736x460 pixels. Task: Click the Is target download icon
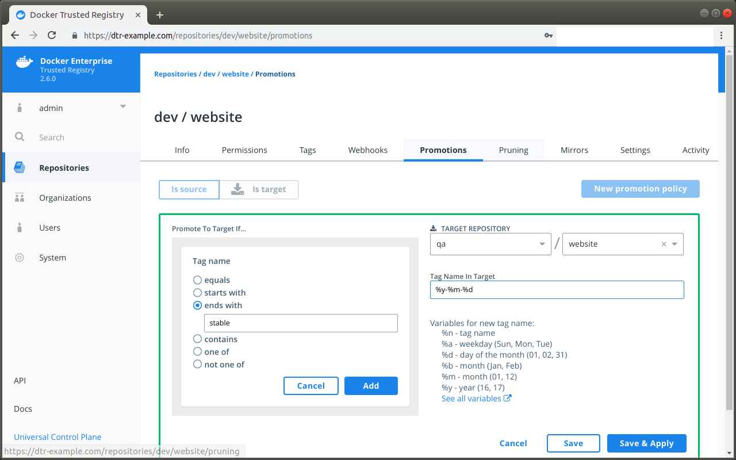[237, 189]
